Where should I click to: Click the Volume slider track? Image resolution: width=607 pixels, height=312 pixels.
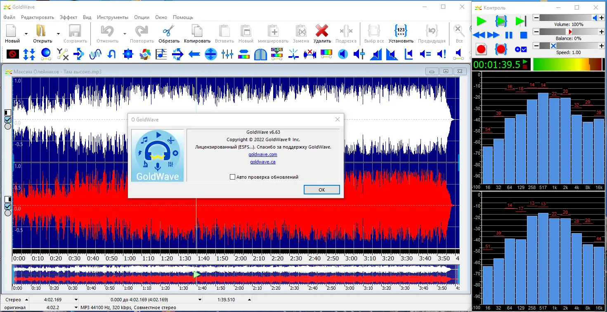click(569, 18)
